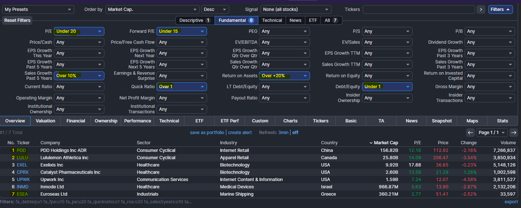Open the Forward P/E Under 15 dropdown
The height and width of the screenshot is (208, 521).
pyautogui.click(x=182, y=31)
